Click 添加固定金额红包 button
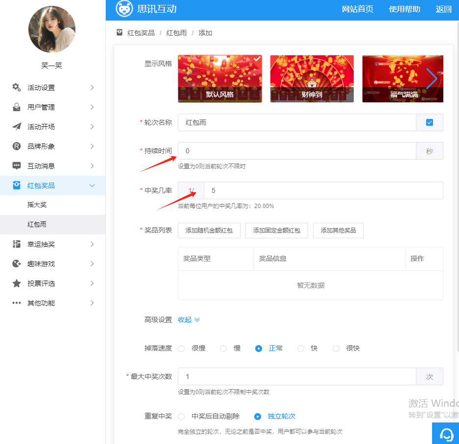The image size is (459, 444). pos(277,231)
